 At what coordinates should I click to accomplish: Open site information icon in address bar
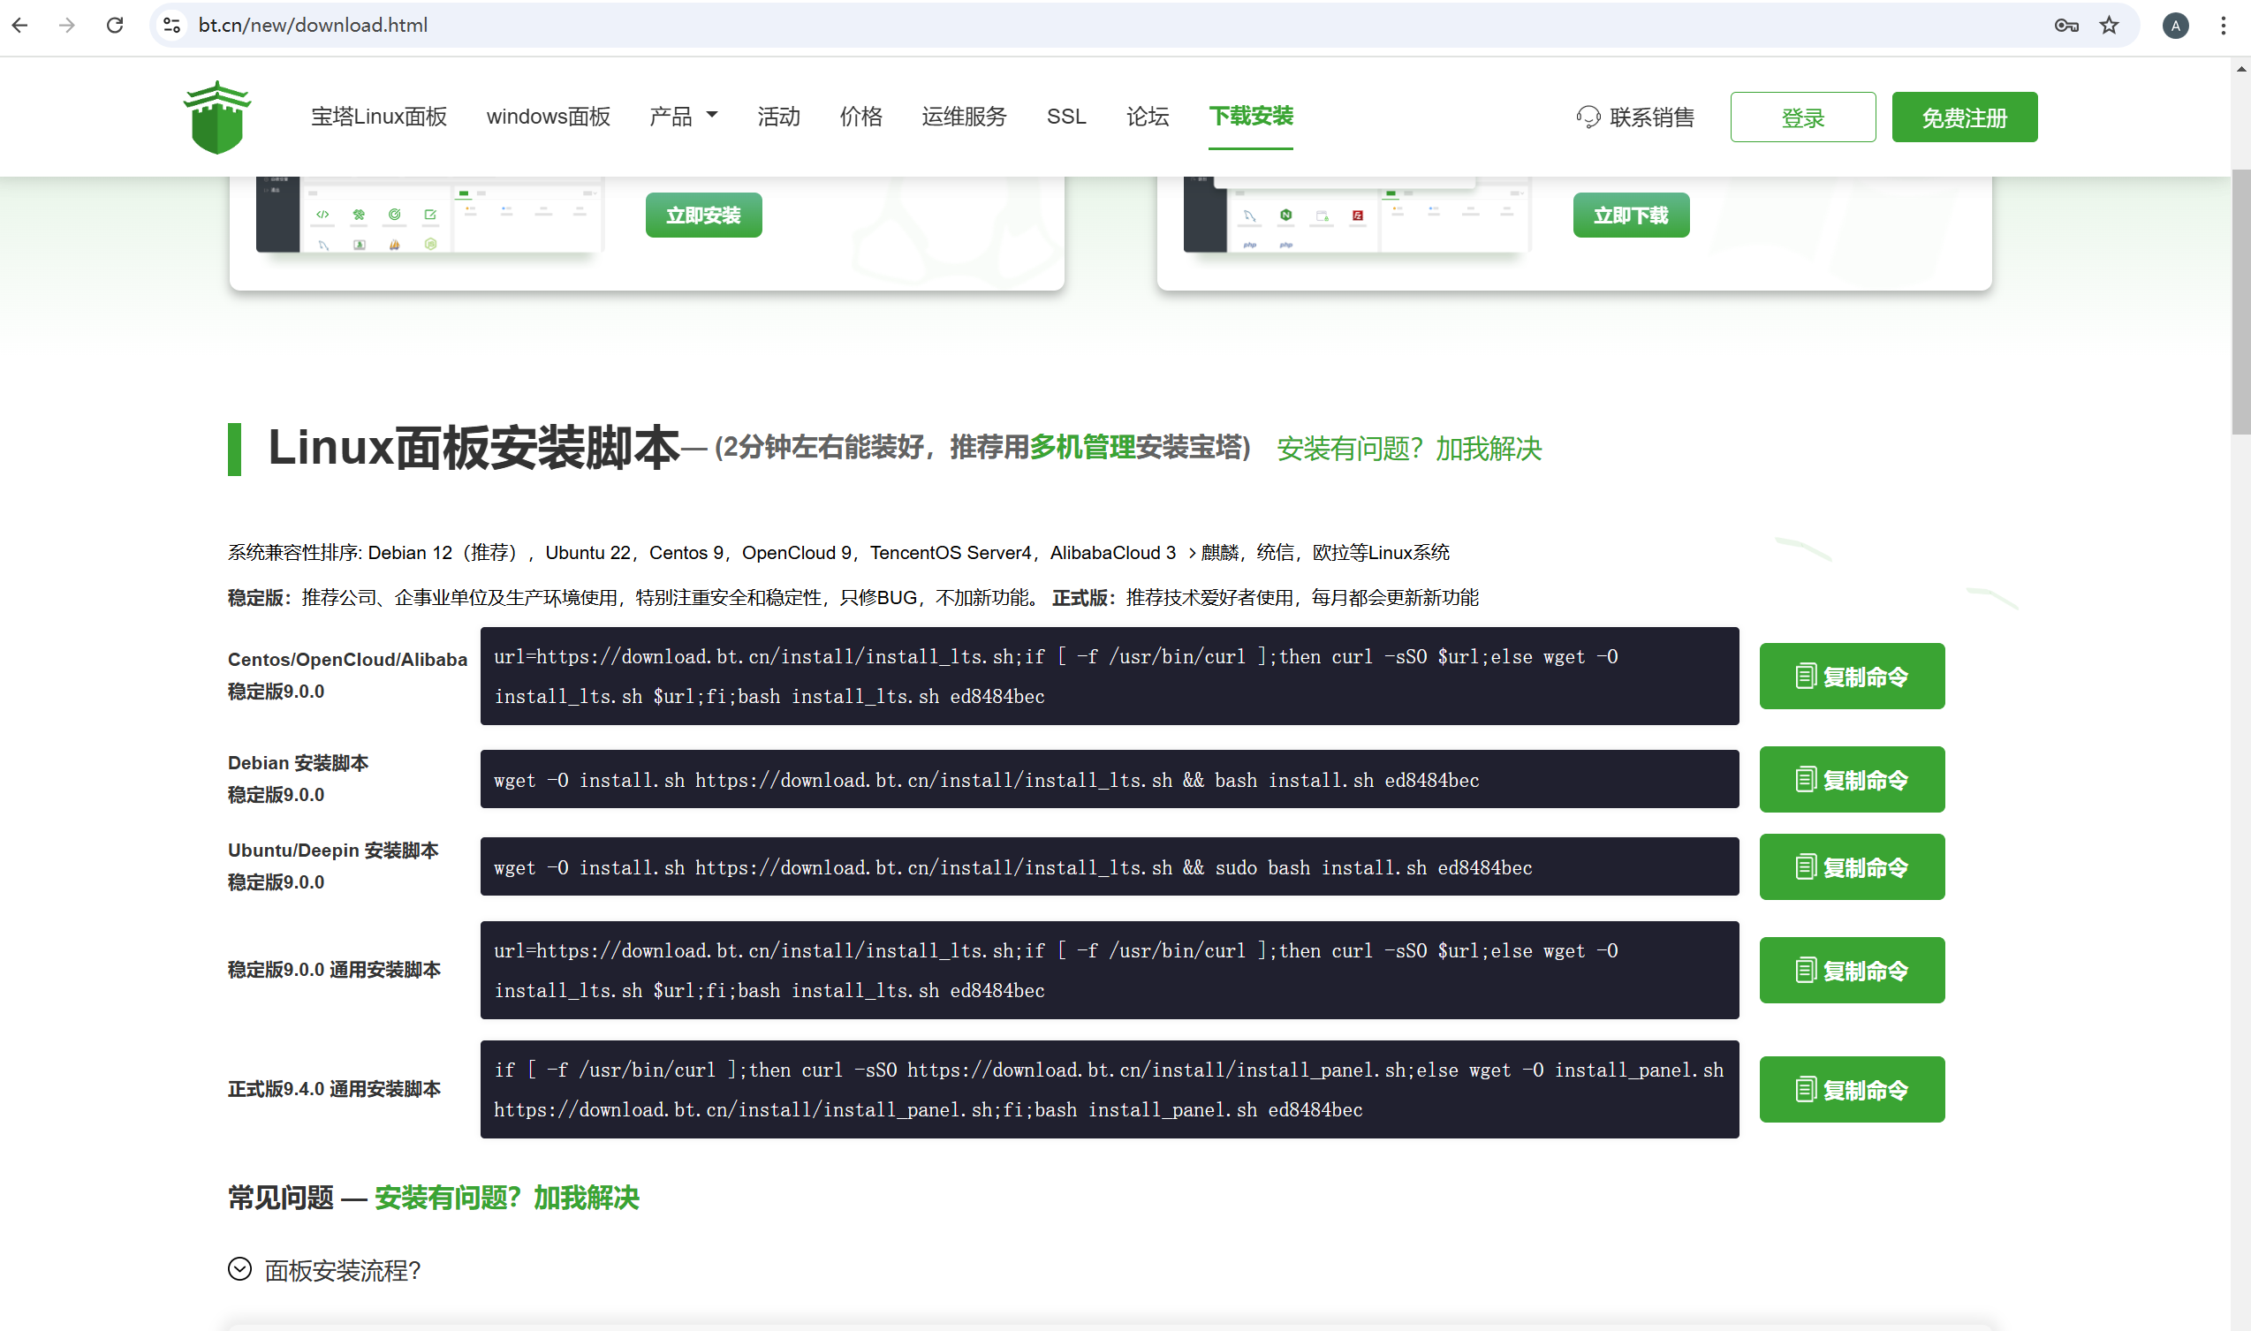point(172,25)
